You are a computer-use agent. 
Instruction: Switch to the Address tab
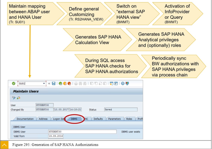[x=43, y=119]
